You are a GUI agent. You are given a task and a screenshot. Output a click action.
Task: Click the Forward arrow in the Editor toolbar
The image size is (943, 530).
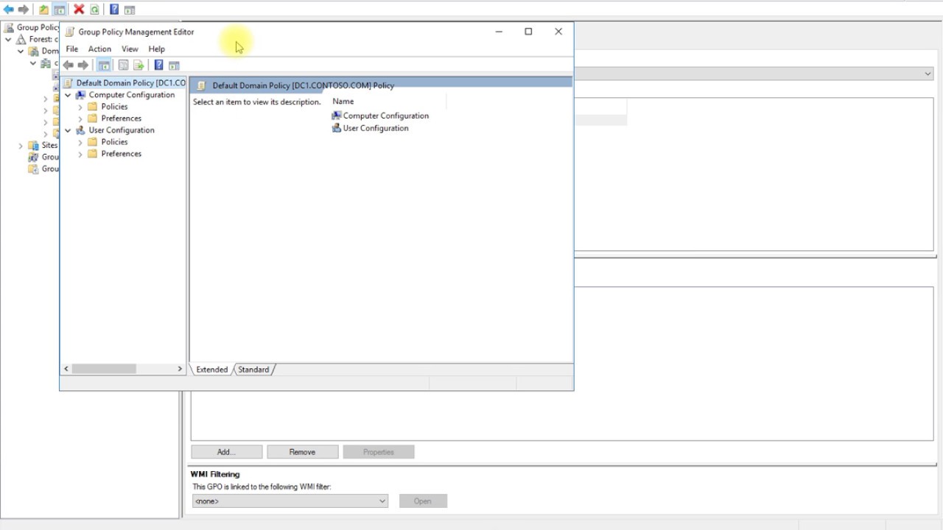83,66
